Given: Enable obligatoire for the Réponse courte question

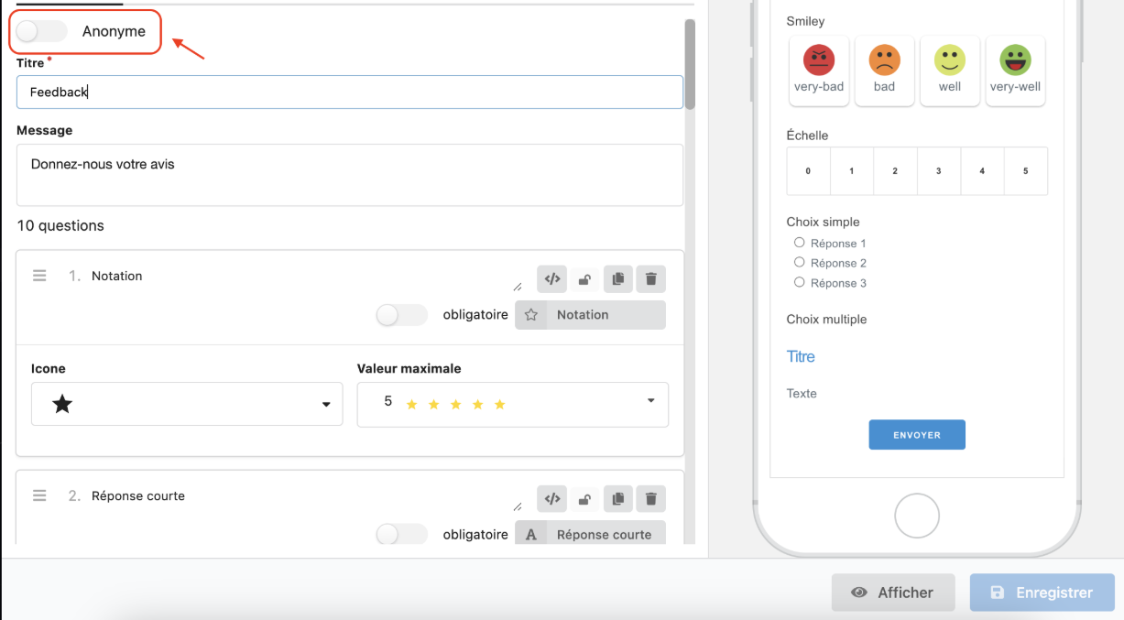Looking at the screenshot, I should click(401, 535).
